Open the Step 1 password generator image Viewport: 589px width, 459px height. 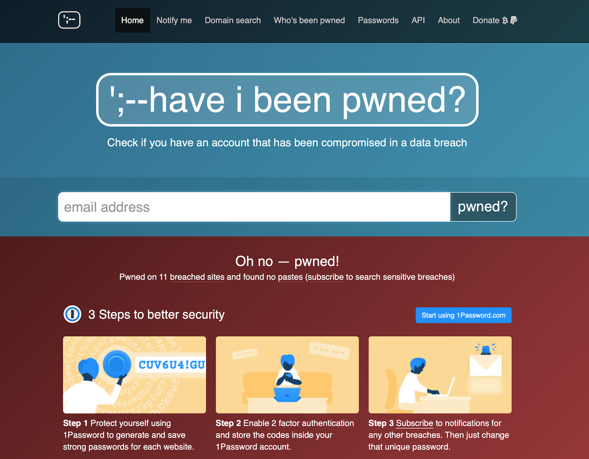tap(134, 375)
